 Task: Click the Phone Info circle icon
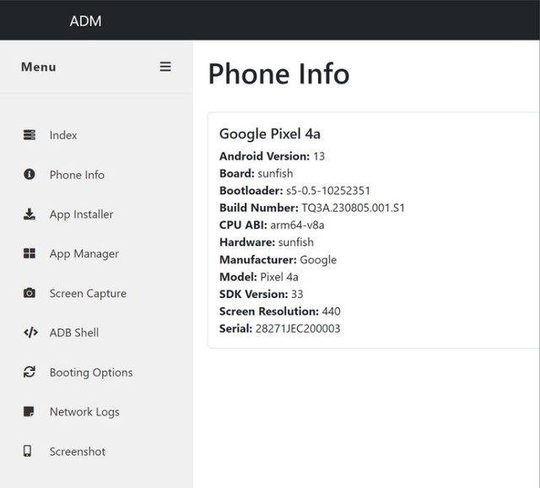click(x=30, y=175)
